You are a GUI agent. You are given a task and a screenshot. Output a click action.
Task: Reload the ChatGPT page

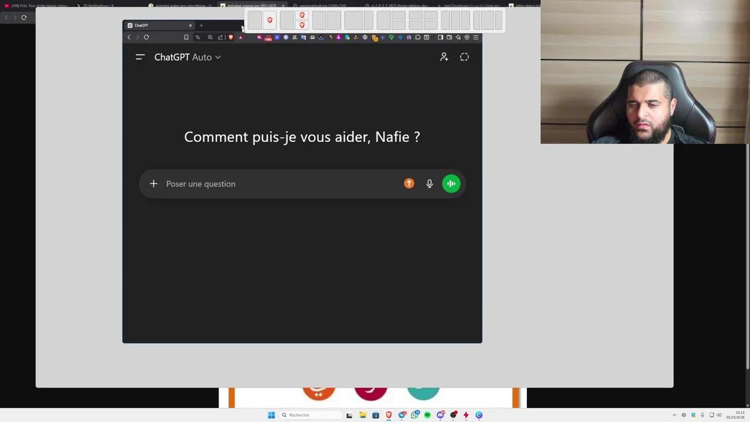pos(146,37)
